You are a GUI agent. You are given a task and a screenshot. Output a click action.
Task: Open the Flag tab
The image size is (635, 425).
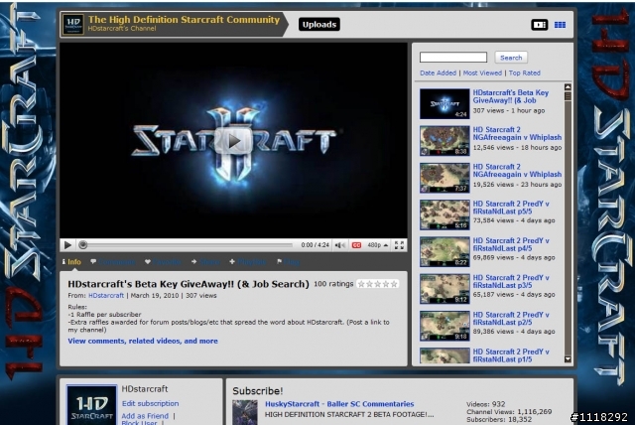coord(289,262)
